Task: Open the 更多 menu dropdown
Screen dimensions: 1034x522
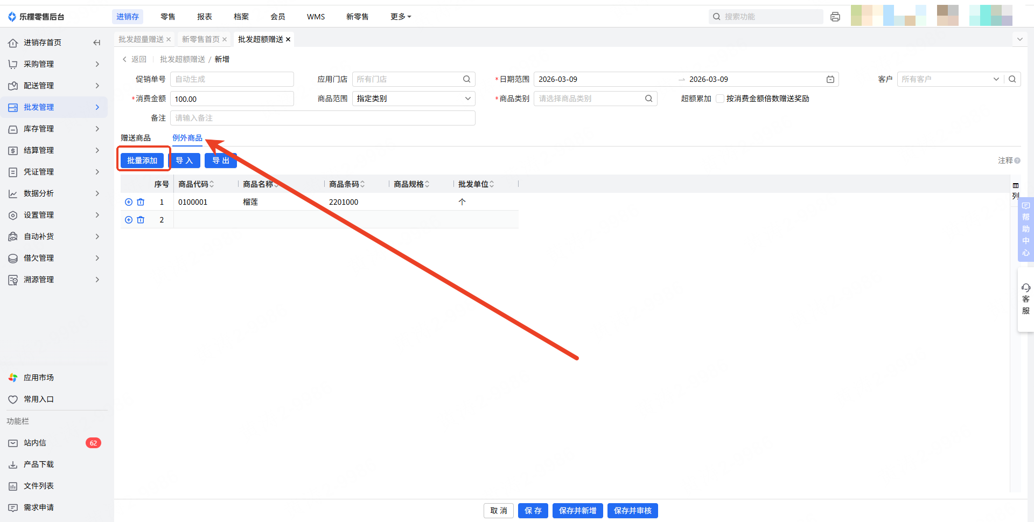Action: [x=401, y=17]
